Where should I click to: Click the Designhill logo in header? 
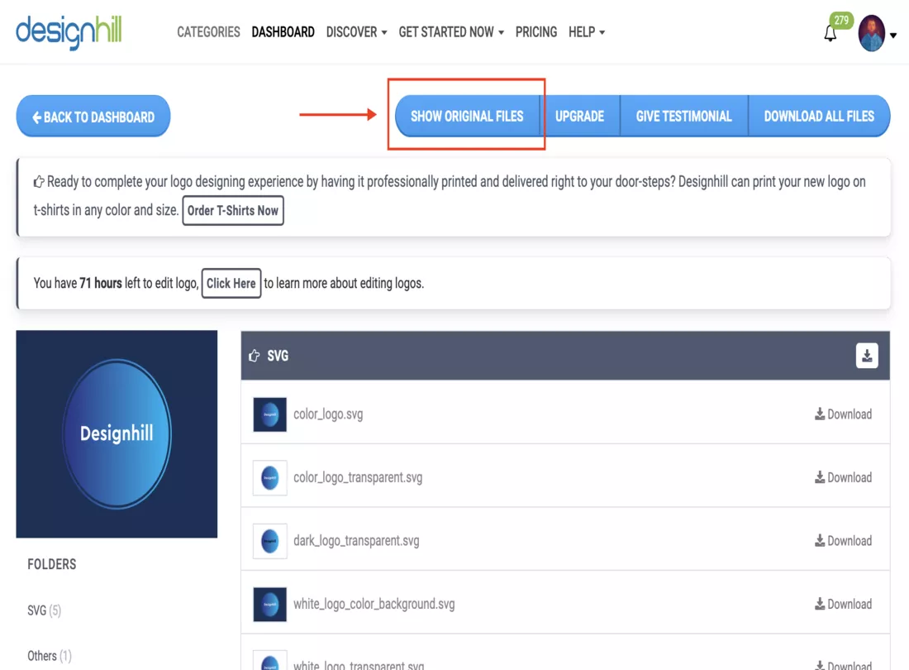coord(69,31)
